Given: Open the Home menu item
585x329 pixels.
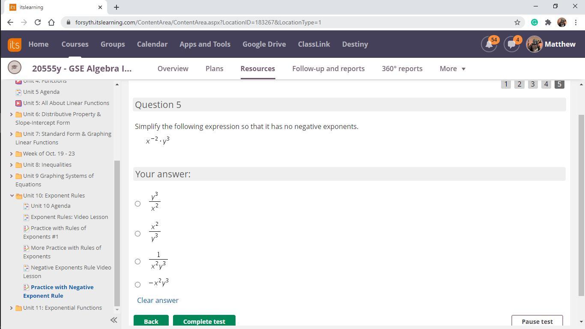Looking at the screenshot, I should (39, 44).
